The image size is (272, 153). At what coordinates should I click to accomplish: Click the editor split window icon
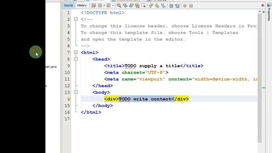[263, 6]
